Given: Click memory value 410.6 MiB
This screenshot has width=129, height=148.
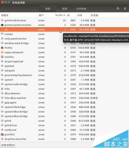Looking at the screenshot, I should click(x=84, y=48).
